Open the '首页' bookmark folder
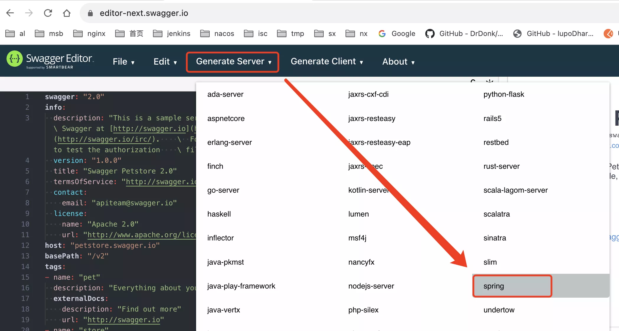The image size is (619, 331). coord(129,34)
